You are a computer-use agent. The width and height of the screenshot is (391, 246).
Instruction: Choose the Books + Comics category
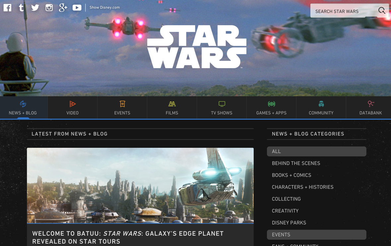pos(292,175)
